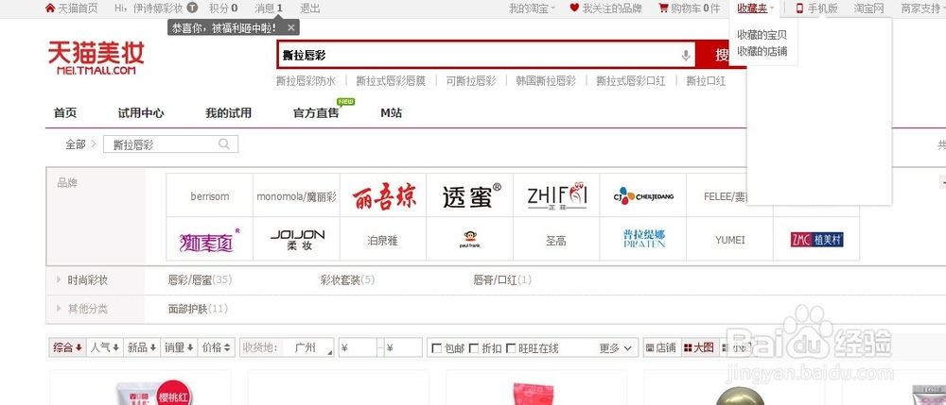Screen dimensions: 946x405
Task: Sort results by 综合
Action: [x=67, y=347]
